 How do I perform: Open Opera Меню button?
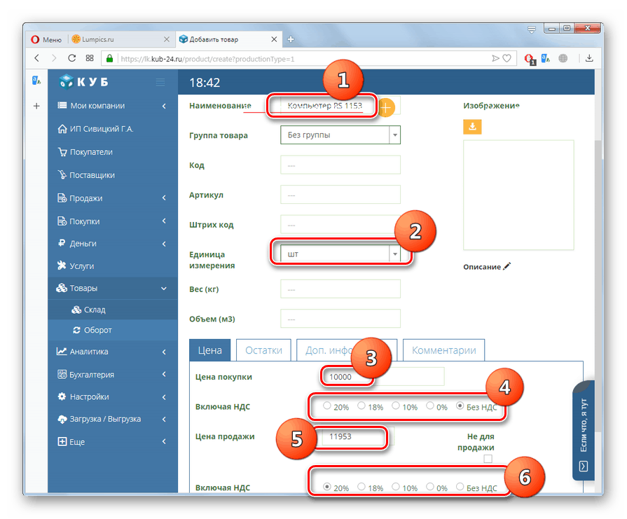click(x=47, y=39)
